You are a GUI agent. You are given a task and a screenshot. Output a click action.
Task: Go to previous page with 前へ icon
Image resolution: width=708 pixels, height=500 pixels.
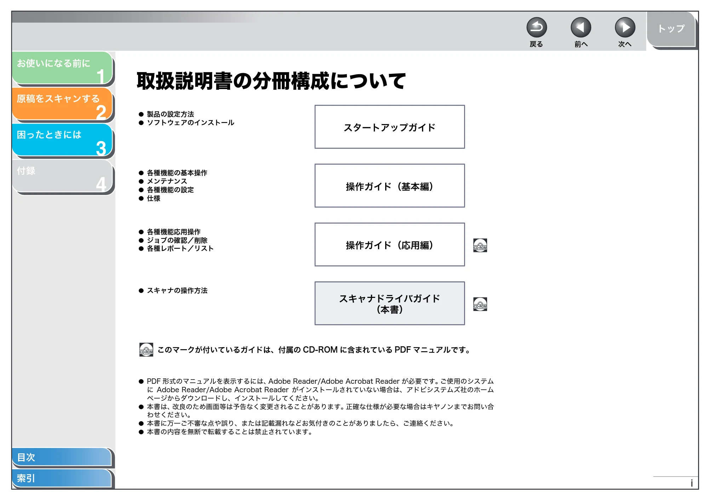point(581,27)
